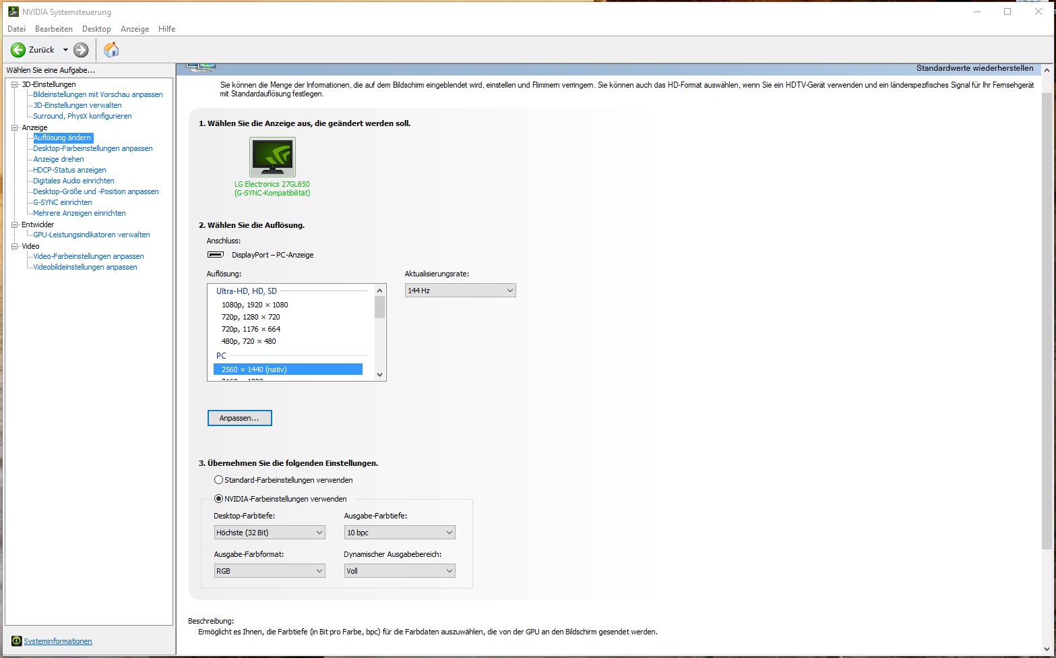Open Ausgabe-Farbtiefe 10 bpc dropdown
1056x658 pixels.
coord(400,533)
